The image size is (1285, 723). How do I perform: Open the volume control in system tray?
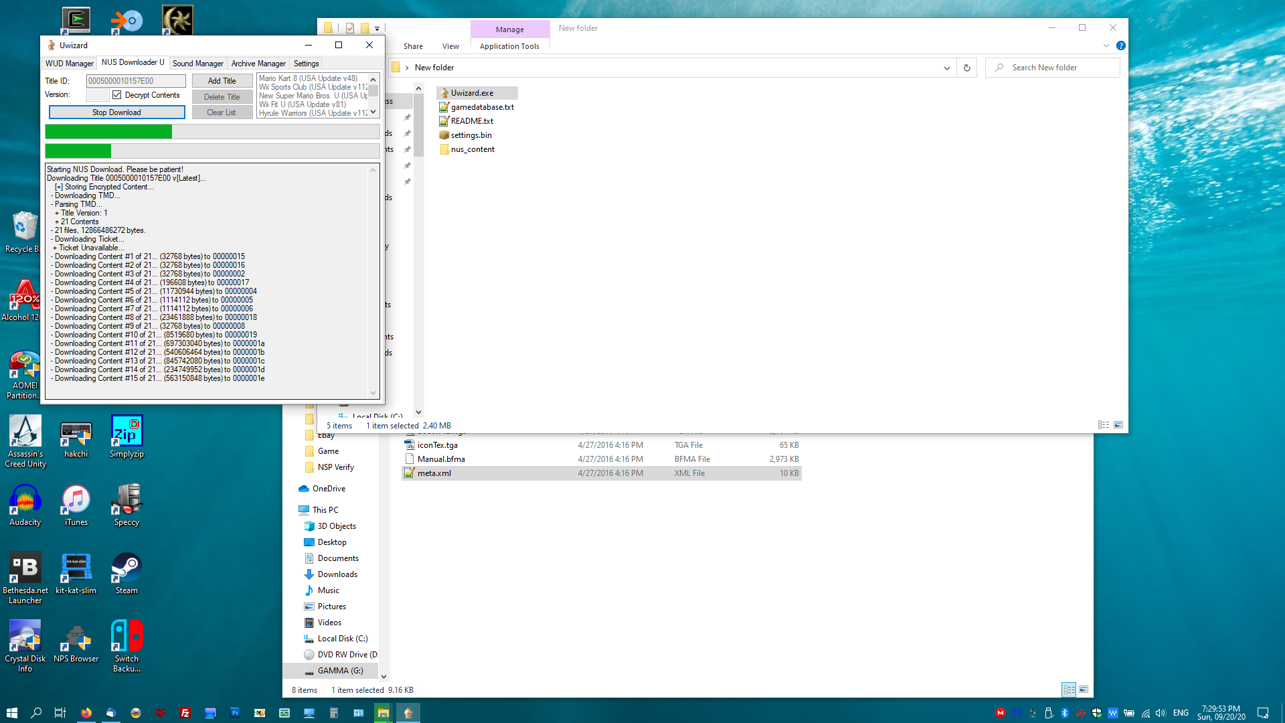point(1161,713)
